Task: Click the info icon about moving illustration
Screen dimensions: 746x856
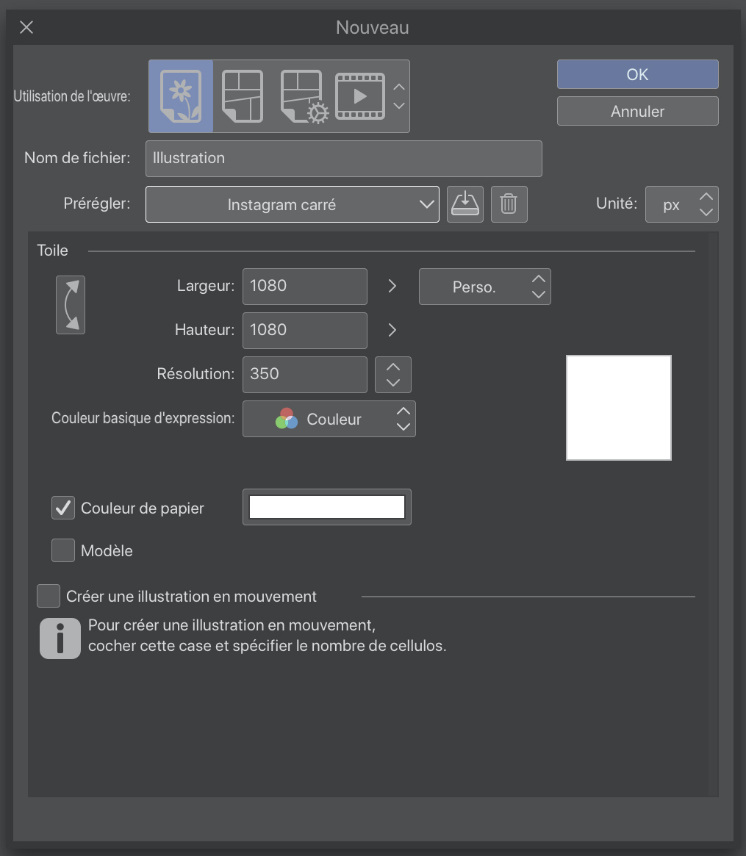Action: 60,638
